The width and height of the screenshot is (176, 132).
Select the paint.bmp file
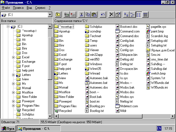point(157,31)
